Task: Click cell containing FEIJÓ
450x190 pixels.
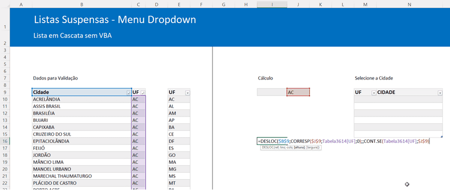Action: click(82, 148)
